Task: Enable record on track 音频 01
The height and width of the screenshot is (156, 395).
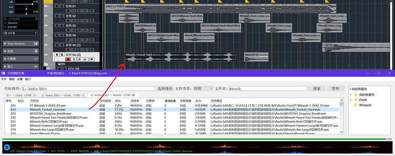Action: (68, 11)
